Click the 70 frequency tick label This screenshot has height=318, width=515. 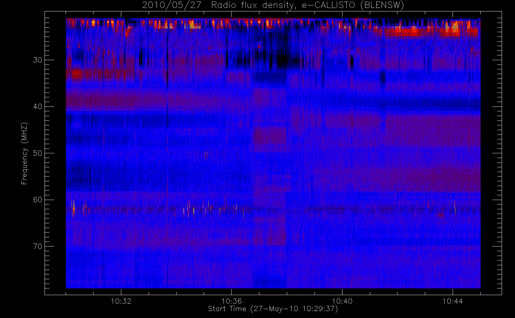click(x=38, y=246)
